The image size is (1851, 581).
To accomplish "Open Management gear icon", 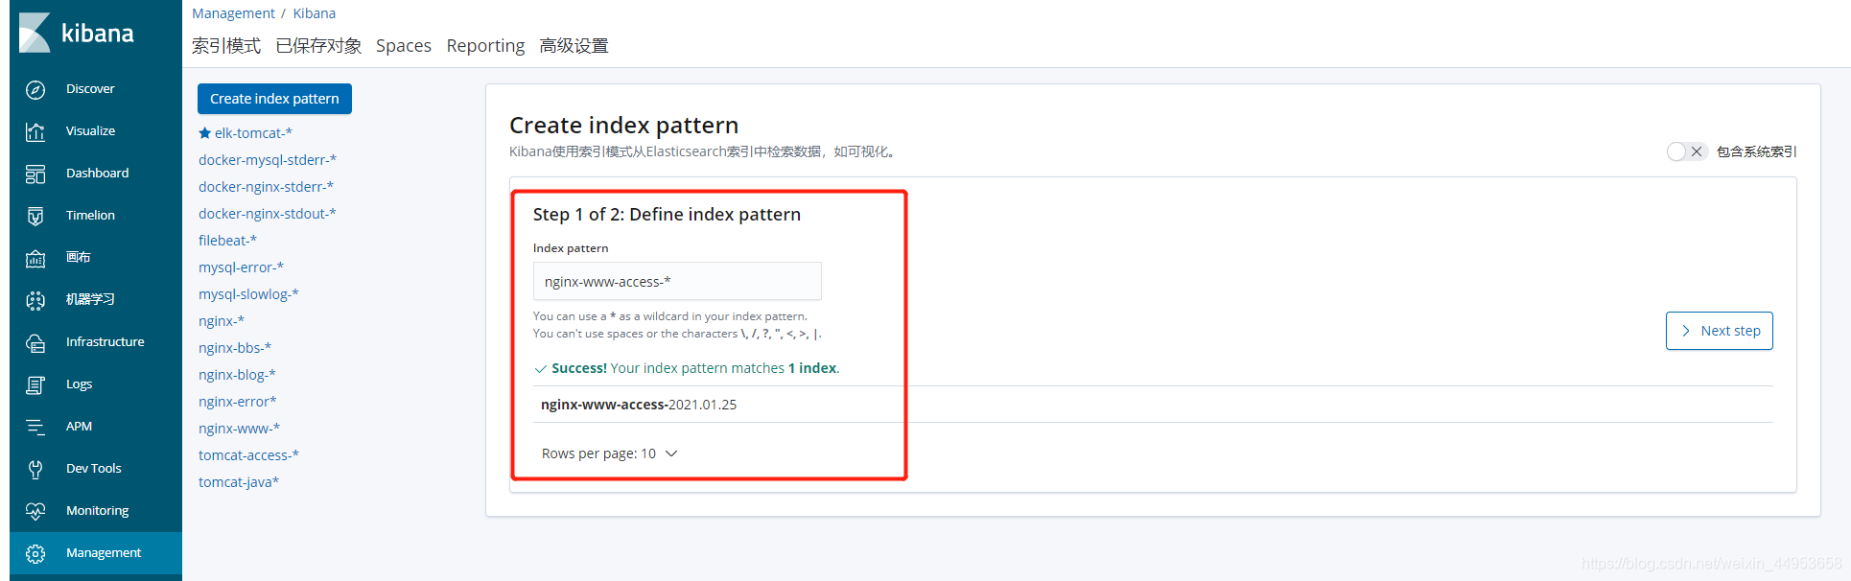I will click(35, 553).
